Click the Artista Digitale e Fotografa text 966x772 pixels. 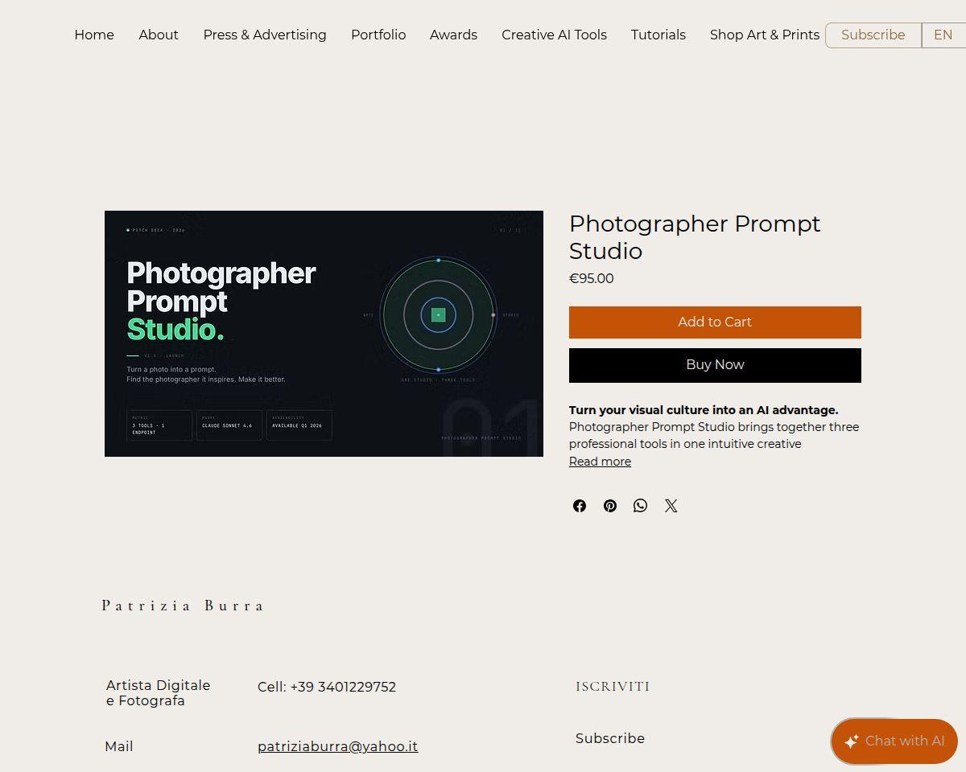tap(159, 693)
